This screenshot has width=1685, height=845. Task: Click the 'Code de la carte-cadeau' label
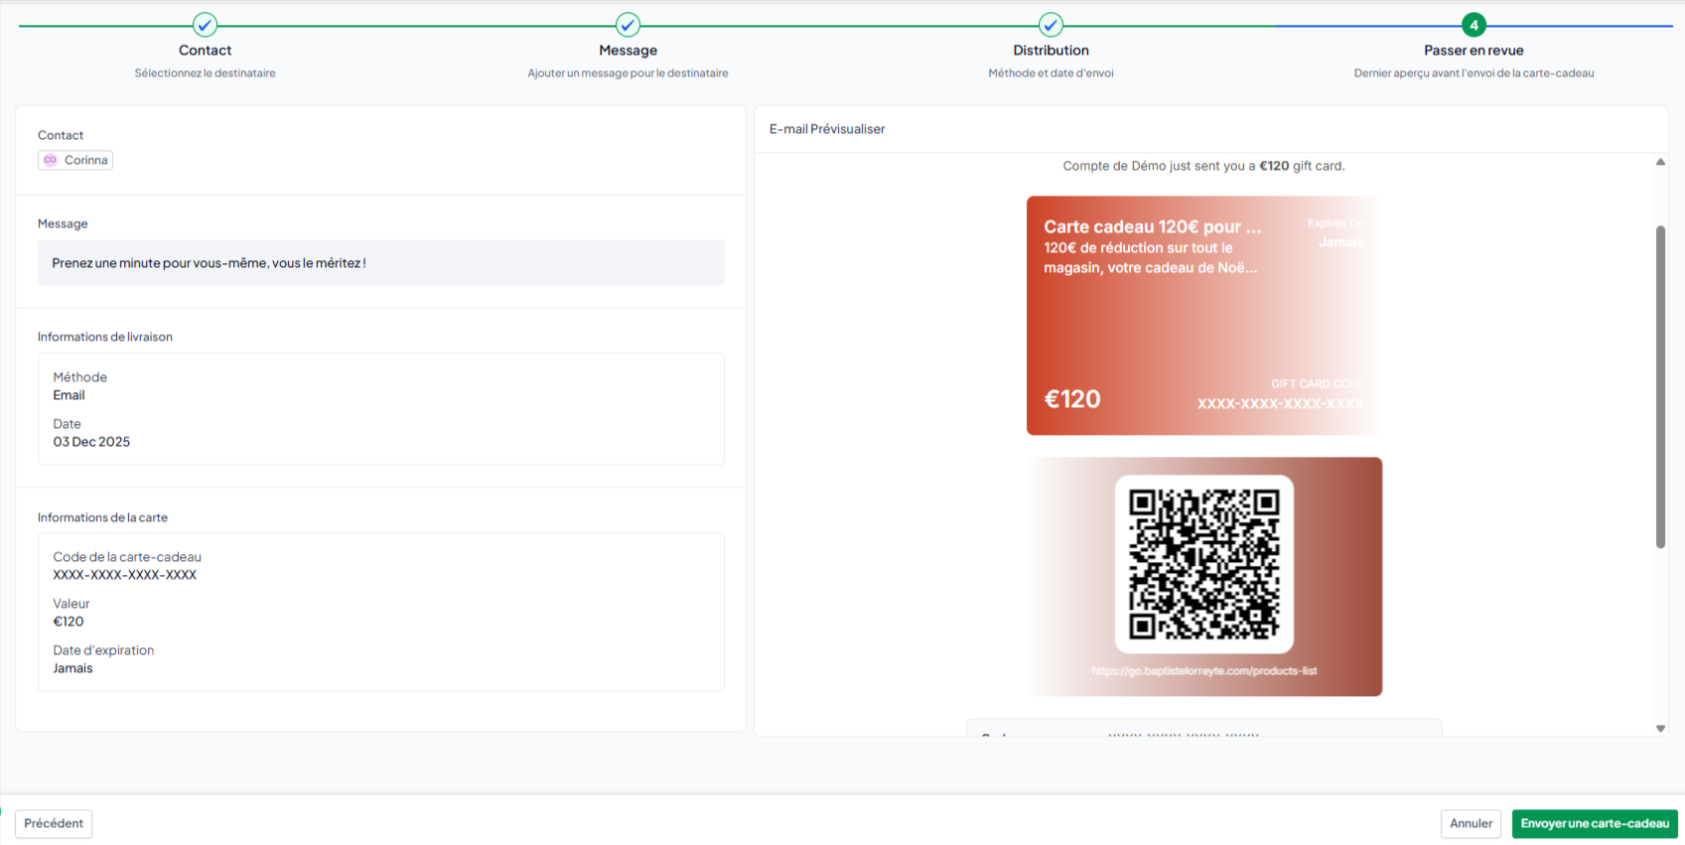tap(127, 557)
